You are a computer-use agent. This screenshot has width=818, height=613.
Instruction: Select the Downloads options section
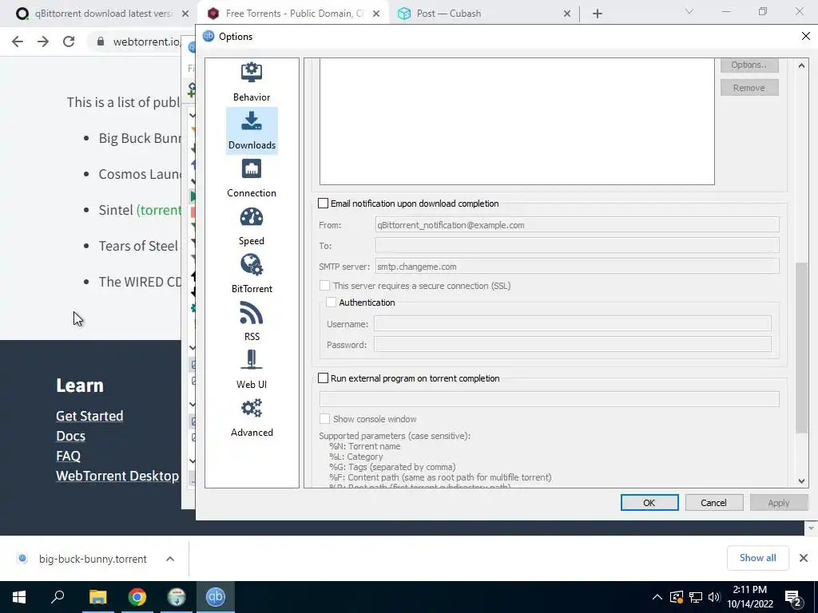tap(252, 131)
